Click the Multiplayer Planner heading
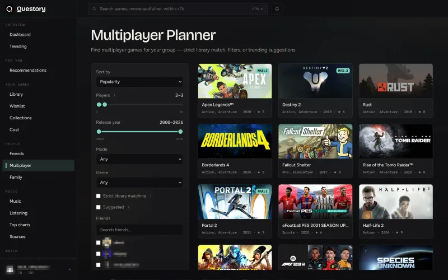The height and width of the screenshot is (280, 448). [153, 35]
